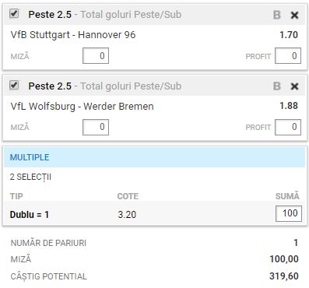The width and height of the screenshot is (309, 288).
Task: Click the PROFIT field for Wolfsburg bet
Action: coord(288,127)
